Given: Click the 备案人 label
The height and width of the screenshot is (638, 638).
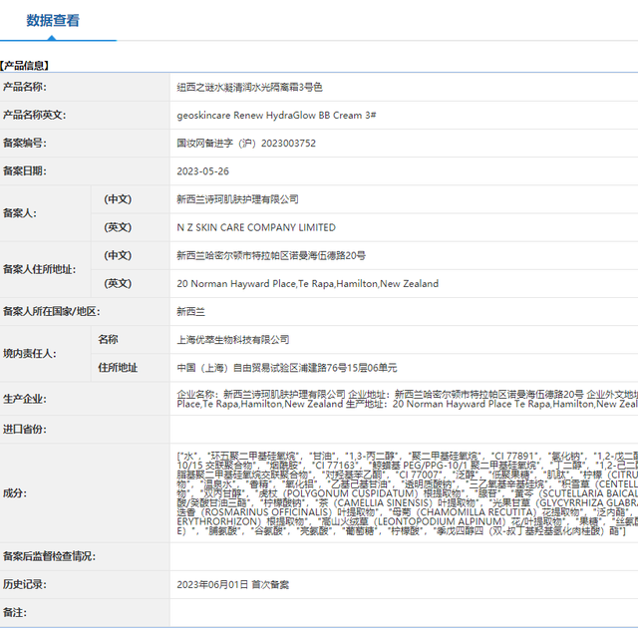Looking at the screenshot, I should click(20, 213).
